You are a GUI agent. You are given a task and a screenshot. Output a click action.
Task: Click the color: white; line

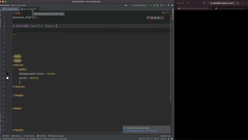(29, 78)
